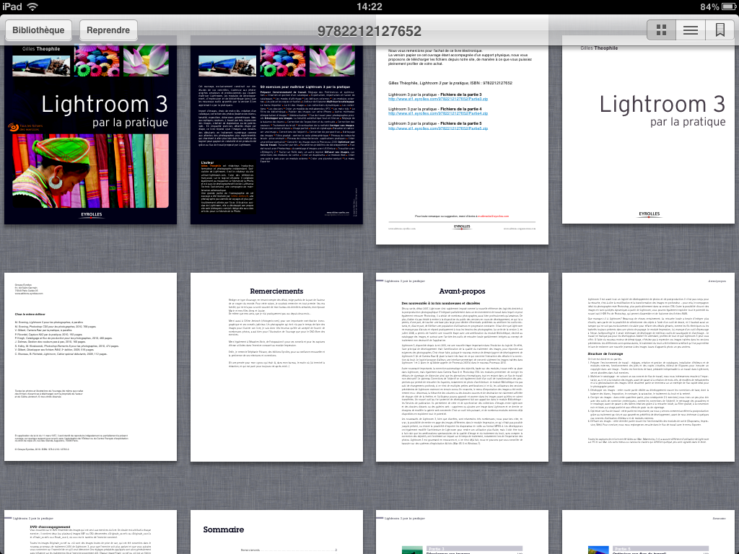Switch to thumbnail grid view

click(661, 30)
